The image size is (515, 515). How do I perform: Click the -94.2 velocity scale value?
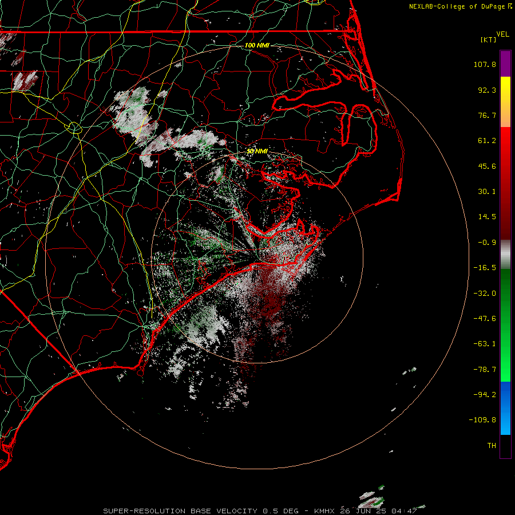[x=485, y=394]
